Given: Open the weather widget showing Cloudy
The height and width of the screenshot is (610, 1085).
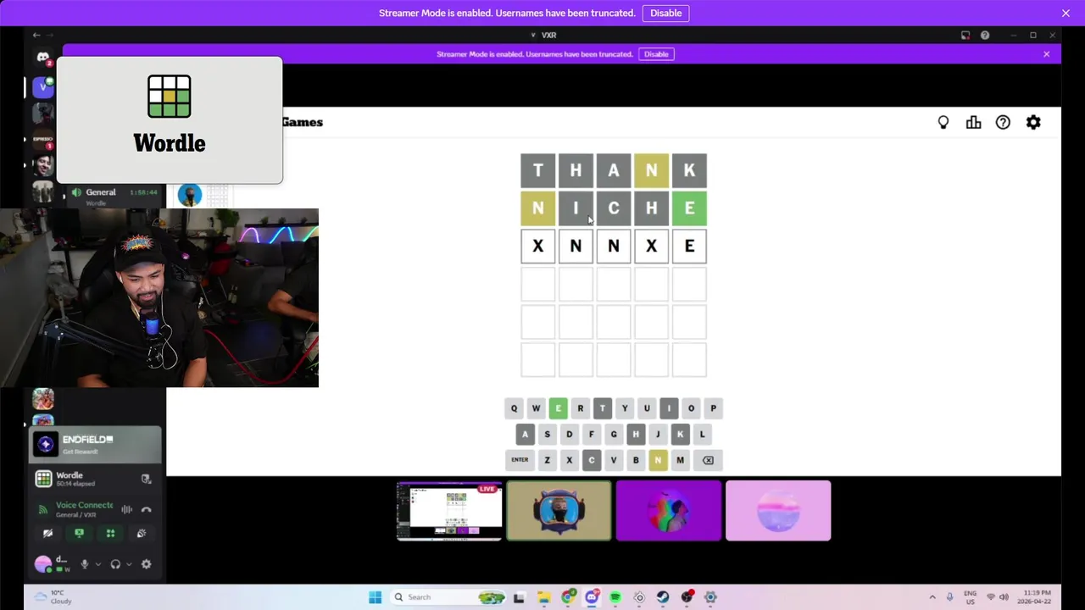Looking at the screenshot, I should [53, 597].
